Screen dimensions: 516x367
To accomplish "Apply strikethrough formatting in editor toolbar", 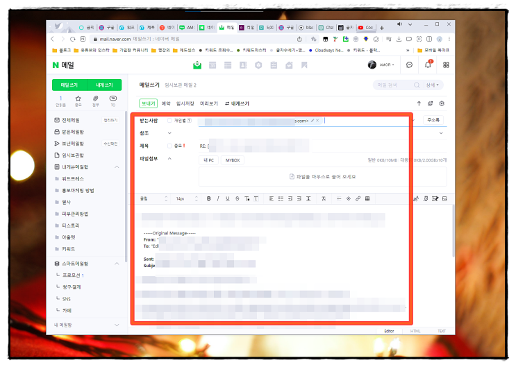I will click(x=237, y=198).
